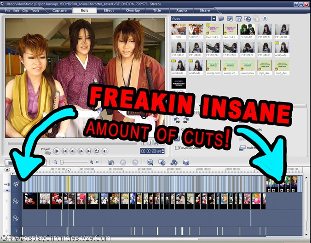This screenshot has height=243, width=311.
Task: Click the title track T icon
Action: (16, 231)
